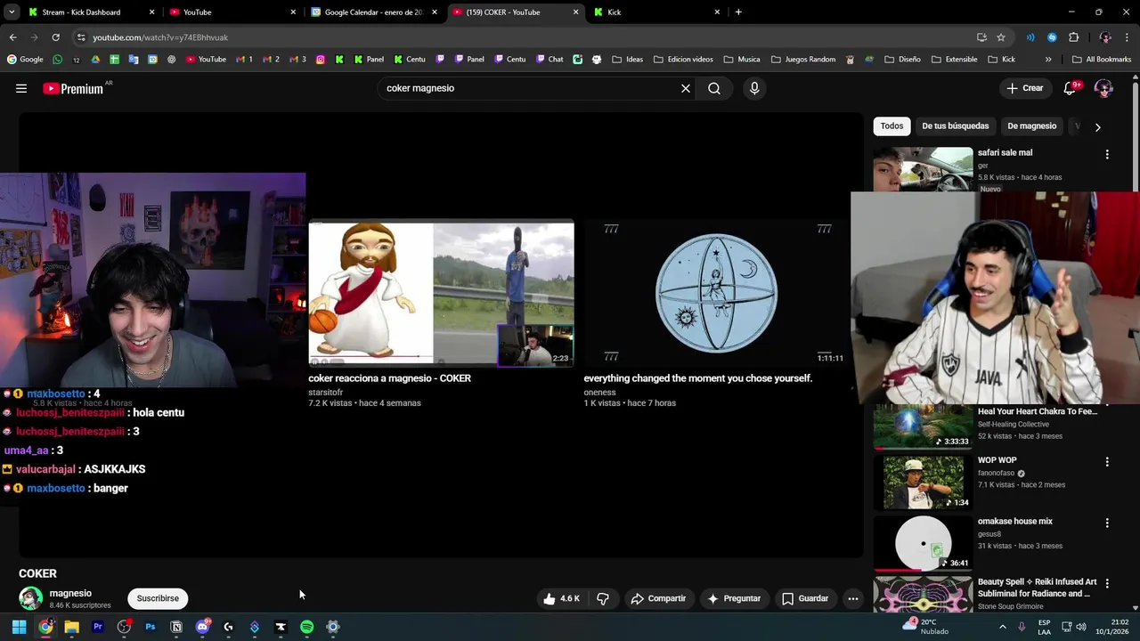Switch to the 'YouTube' browser tab

(x=232, y=12)
